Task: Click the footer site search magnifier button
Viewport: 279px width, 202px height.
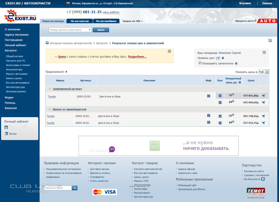Action: pyautogui.click(x=75, y=188)
